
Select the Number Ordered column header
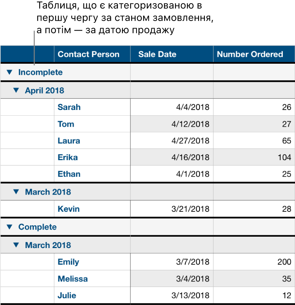click(x=250, y=54)
